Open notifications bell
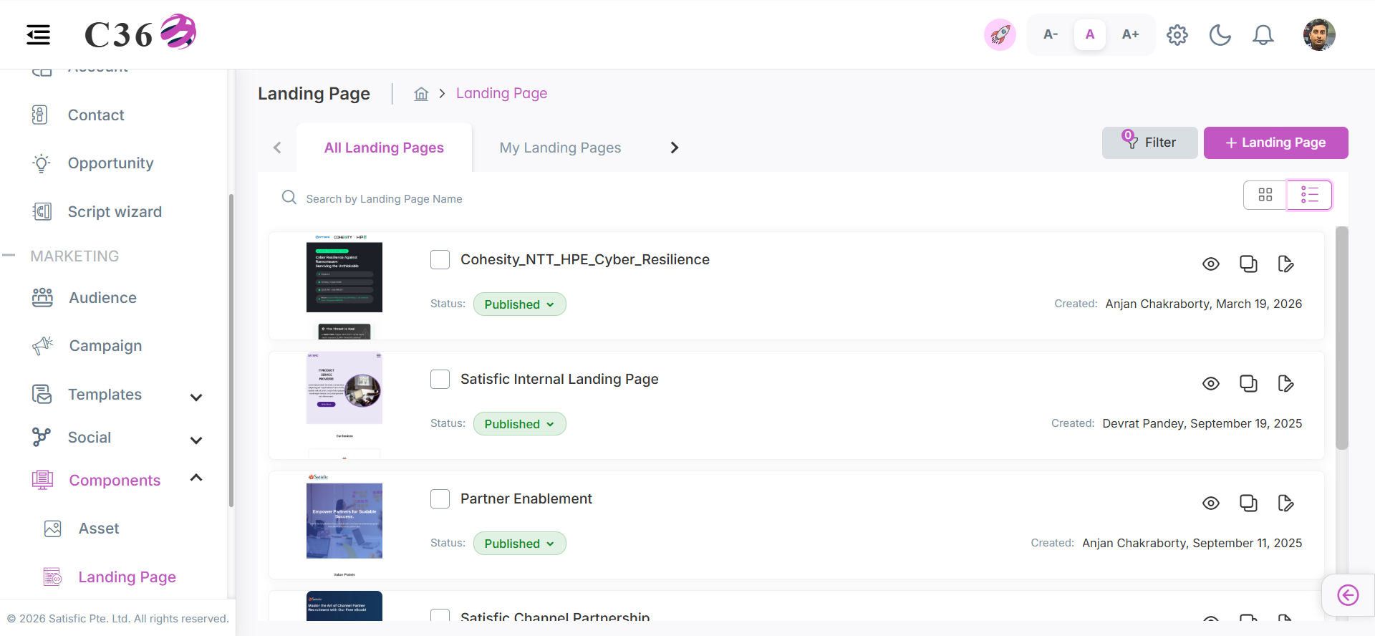This screenshot has height=636, width=1375. click(1263, 34)
